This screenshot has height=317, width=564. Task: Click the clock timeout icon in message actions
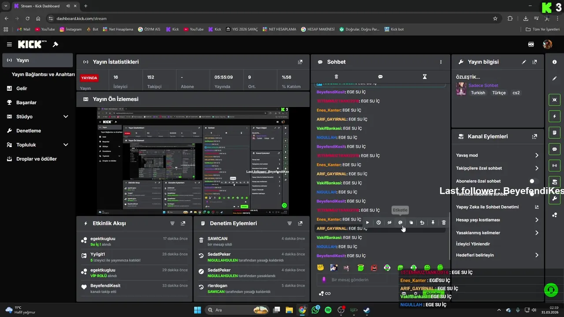coord(378,223)
